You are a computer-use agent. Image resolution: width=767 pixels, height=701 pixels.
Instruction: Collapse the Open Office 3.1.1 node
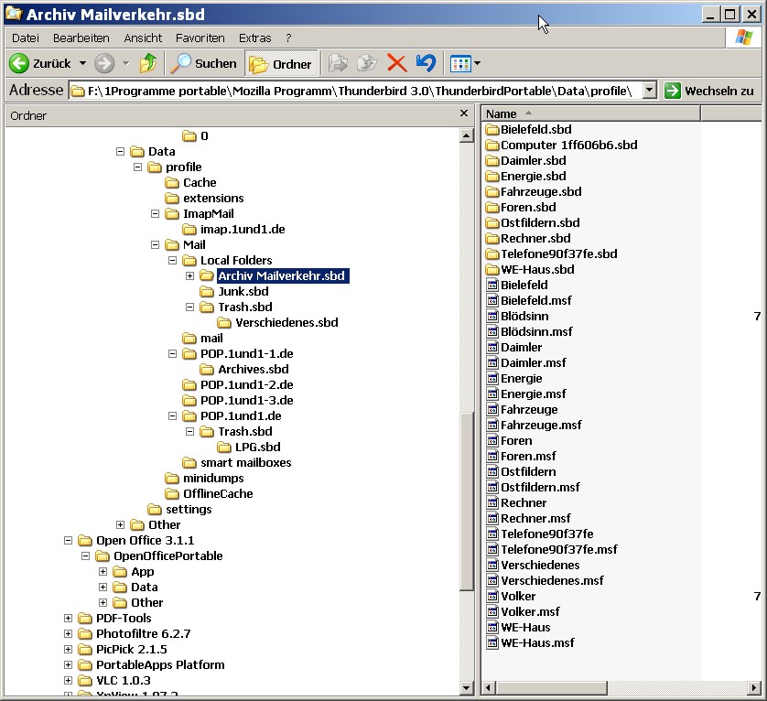[69, 540]
